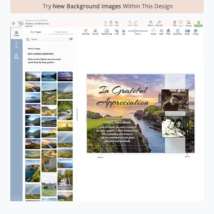The width and height of the screenshot is (214, 214).
Task: Click the green Continue button
Action: 198,23
